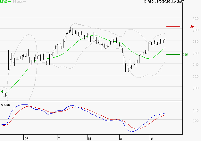The height and width of the screenshot is (141, 201).
Task: Click the red resistance line marker
Action: [x=173, y=26]
